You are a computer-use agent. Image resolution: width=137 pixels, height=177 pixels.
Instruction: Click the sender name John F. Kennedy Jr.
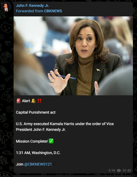(32, 6)
